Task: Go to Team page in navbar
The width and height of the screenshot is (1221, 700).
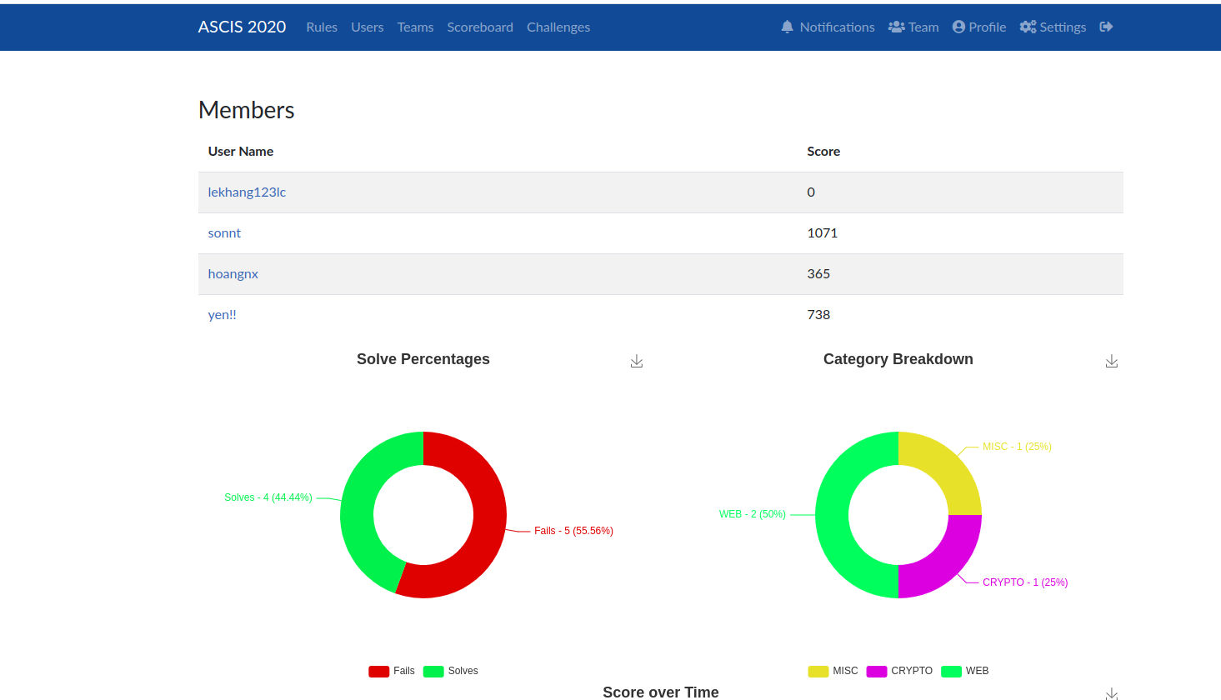Action: click(x=913, y=27)
